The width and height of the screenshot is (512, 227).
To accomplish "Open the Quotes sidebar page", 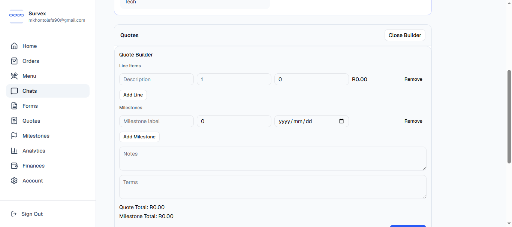I will (x=48, y=121).
